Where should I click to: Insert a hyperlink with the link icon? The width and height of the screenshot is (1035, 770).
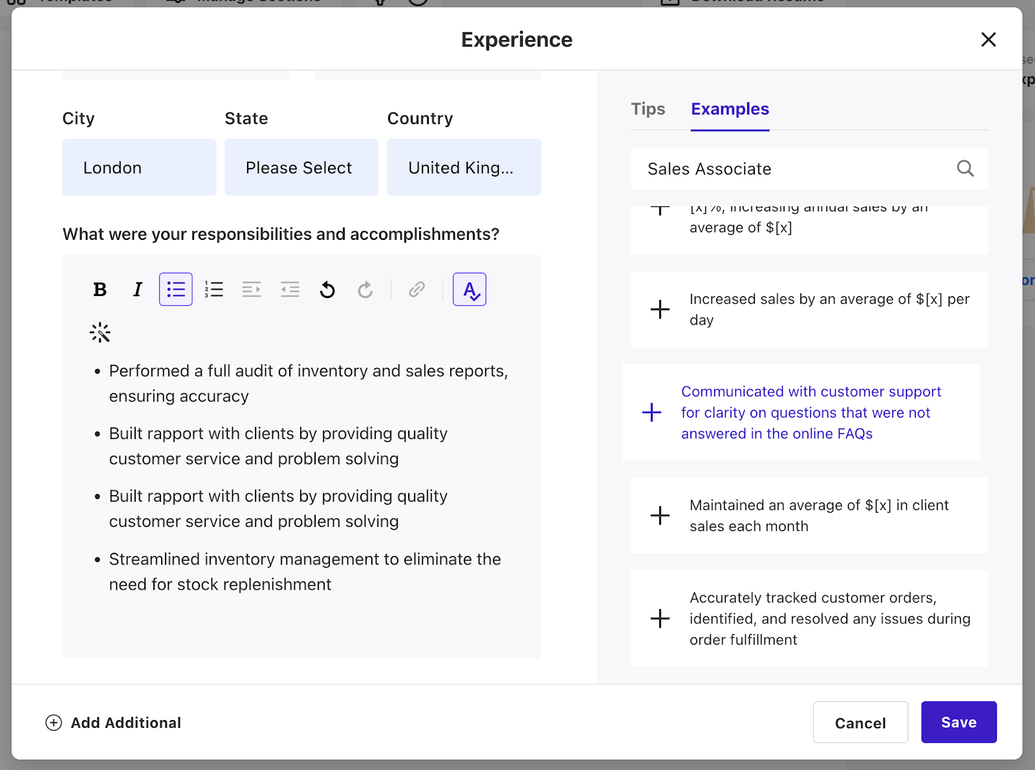click(x=417, y=290)
